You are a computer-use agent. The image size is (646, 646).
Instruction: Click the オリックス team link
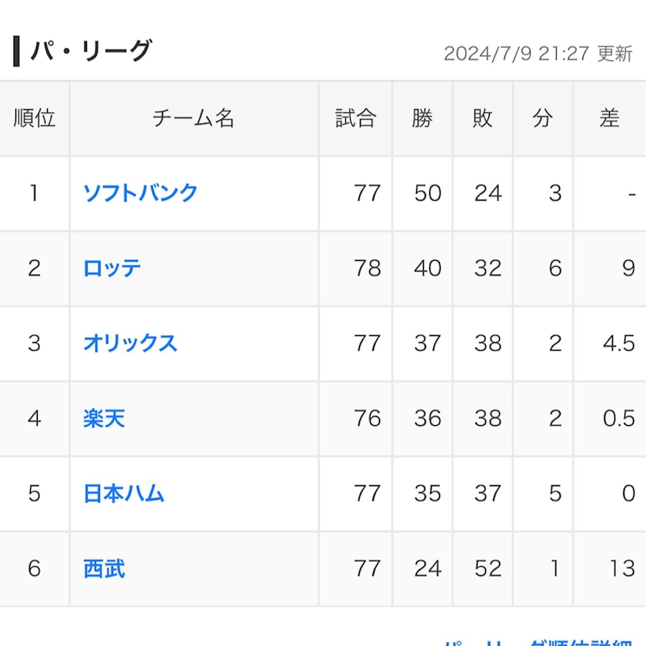[x=130, y=343]
